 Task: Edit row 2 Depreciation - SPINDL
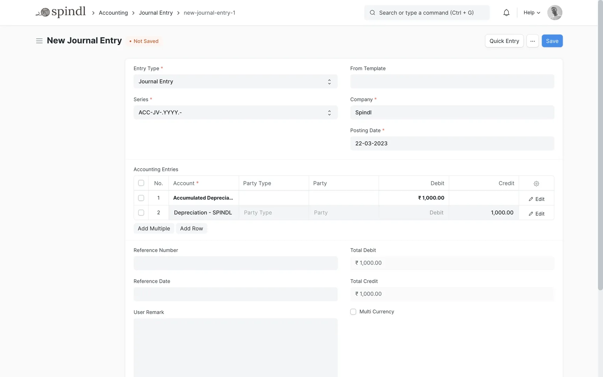pos(536,214)
